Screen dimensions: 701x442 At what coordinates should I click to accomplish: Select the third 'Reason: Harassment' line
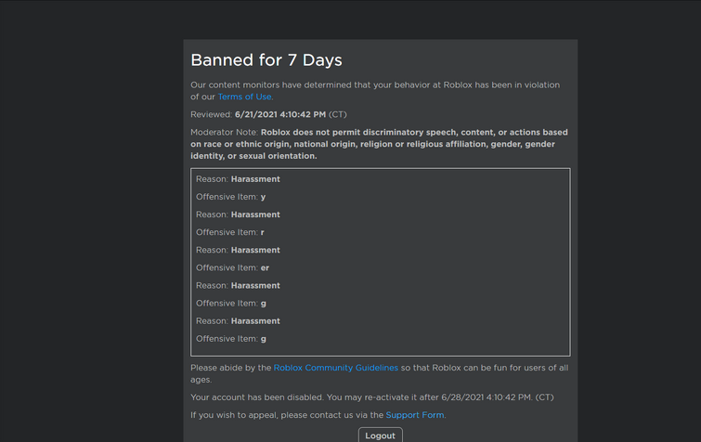tap(238, 250)
